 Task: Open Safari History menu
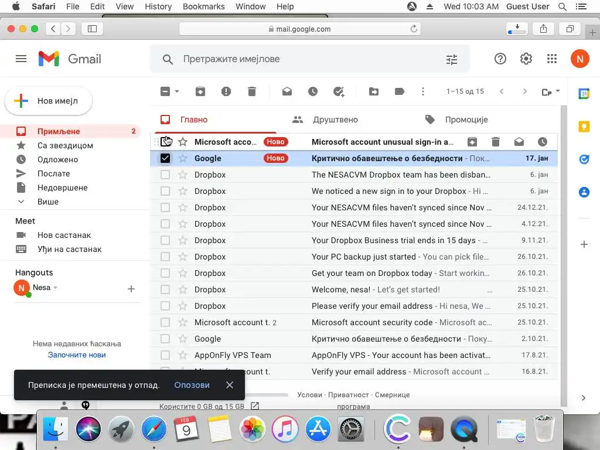[x=158, y=6]
